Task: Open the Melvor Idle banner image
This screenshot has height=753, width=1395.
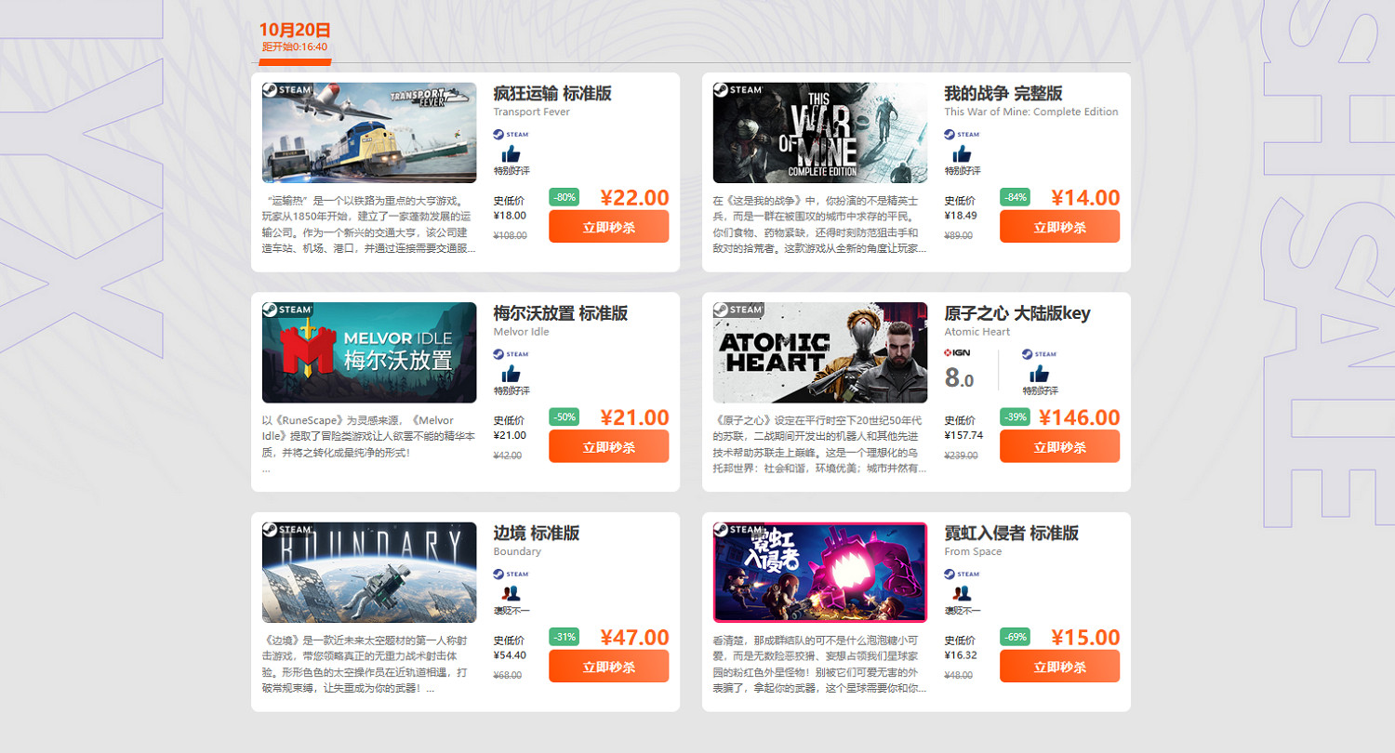Action: click(x=369, y=352)
